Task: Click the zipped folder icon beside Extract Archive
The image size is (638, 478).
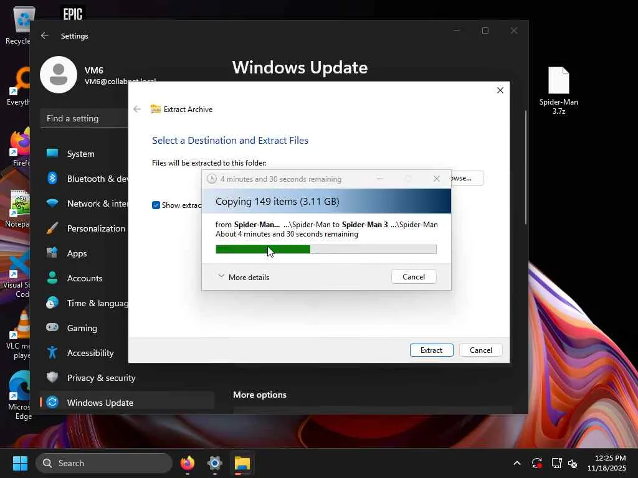Action: point(155,109)
